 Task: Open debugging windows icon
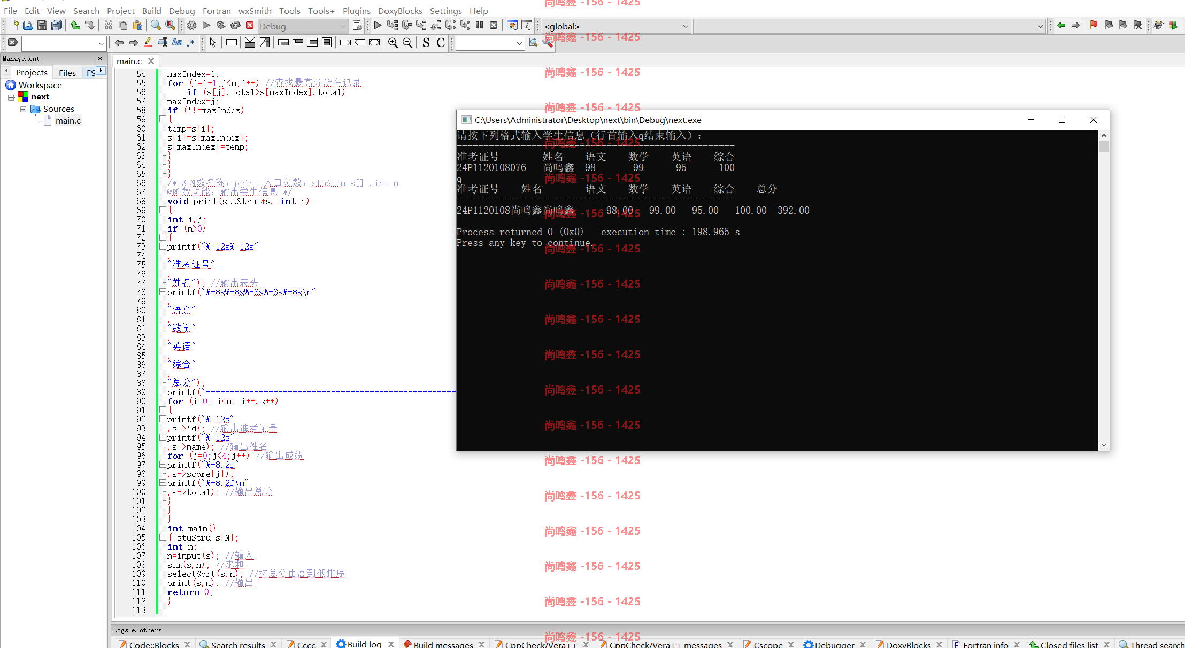(512, 25)
